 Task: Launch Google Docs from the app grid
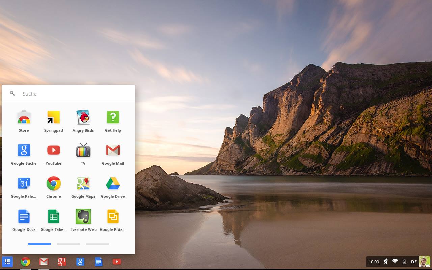(x=24, y=217)
